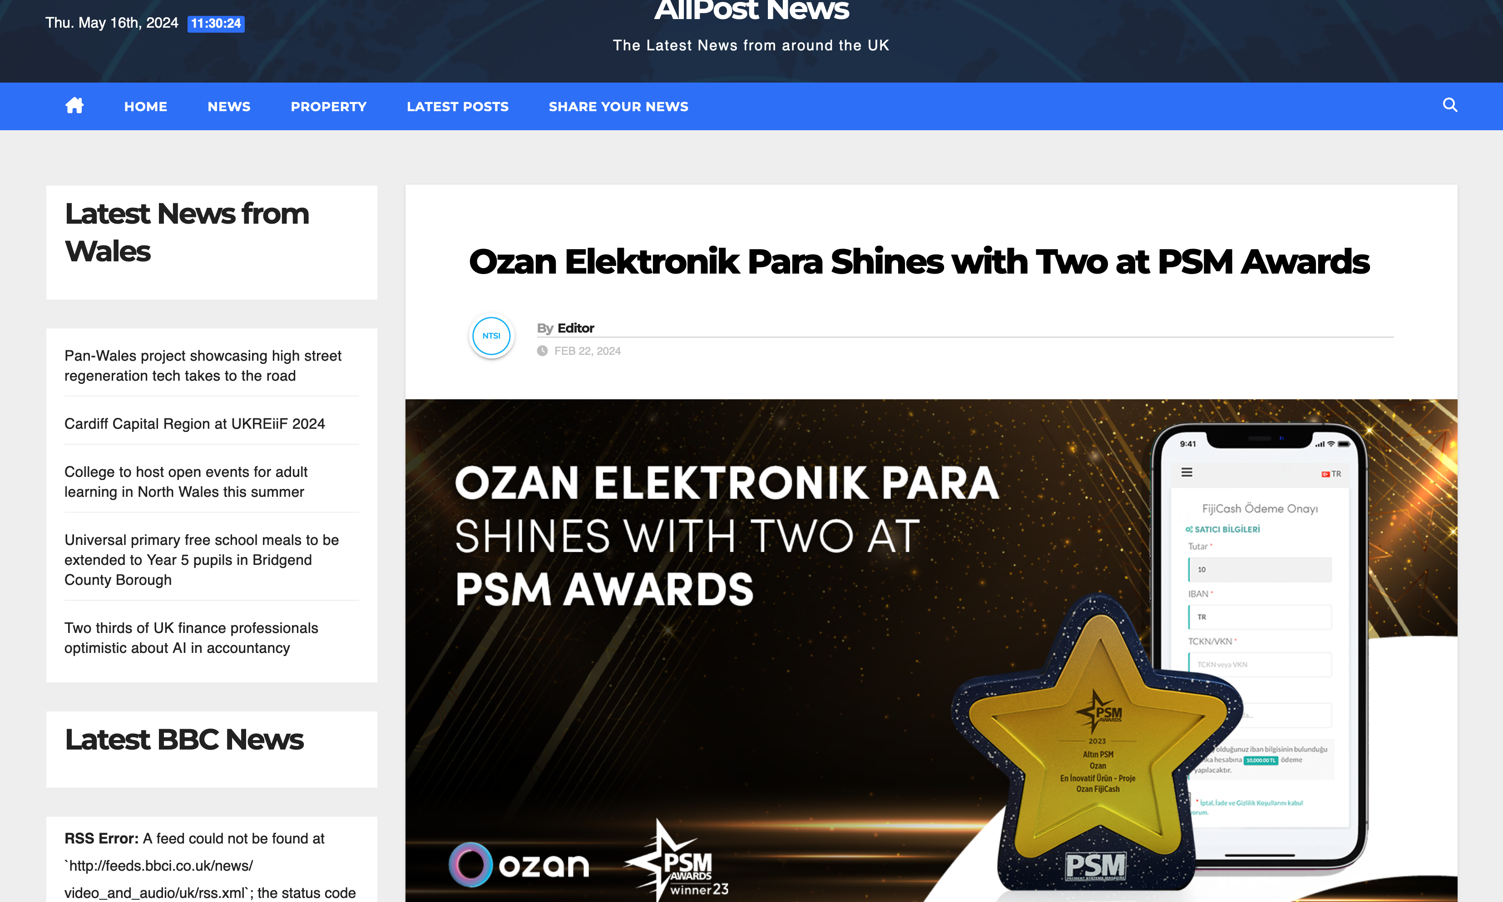The width and height of the screenshot is (1503, 902).
Task: Click the home icon in navigation bar
Action: point(74,106)
